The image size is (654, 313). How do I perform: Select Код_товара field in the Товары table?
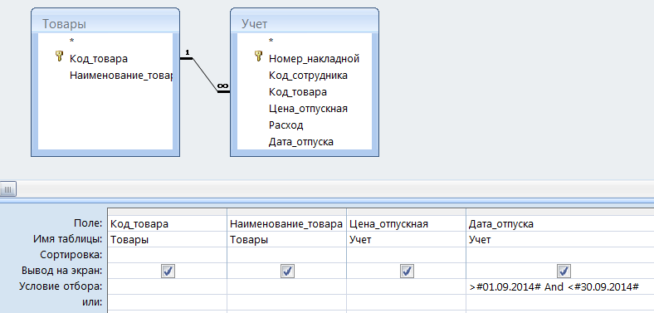tap(99, 58)
